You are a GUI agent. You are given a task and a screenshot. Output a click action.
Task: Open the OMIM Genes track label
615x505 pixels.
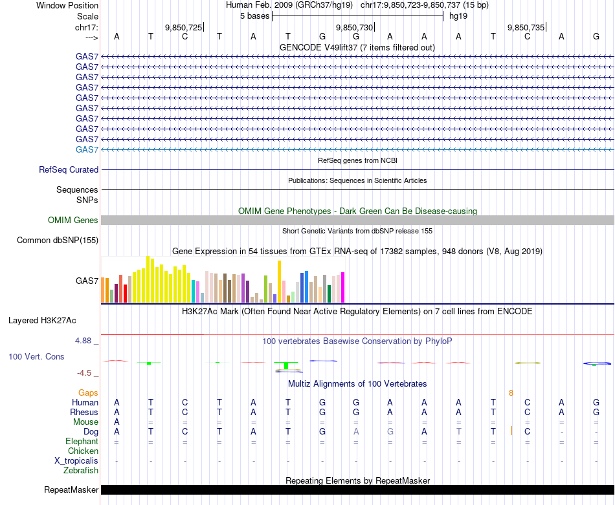(x=73, y=220)
